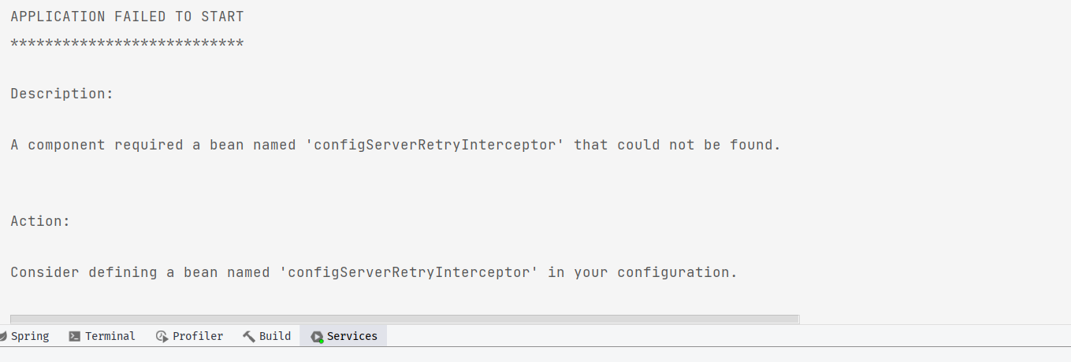The image size is (1071, 362).
Task: Click the Services play icon
Action: (x=317, y=336)
